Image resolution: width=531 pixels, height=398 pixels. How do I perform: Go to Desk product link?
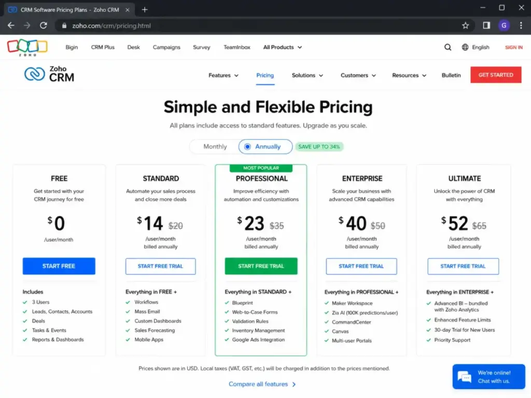tap(133, 47)
